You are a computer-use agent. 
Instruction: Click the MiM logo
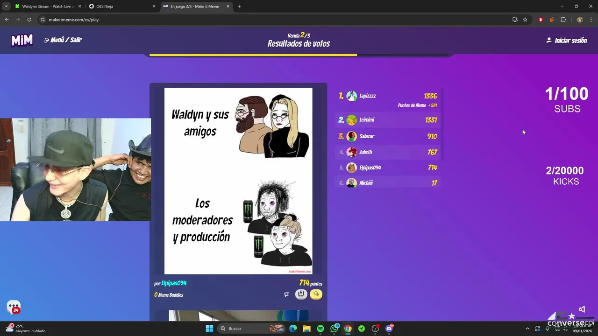[22, 41]
